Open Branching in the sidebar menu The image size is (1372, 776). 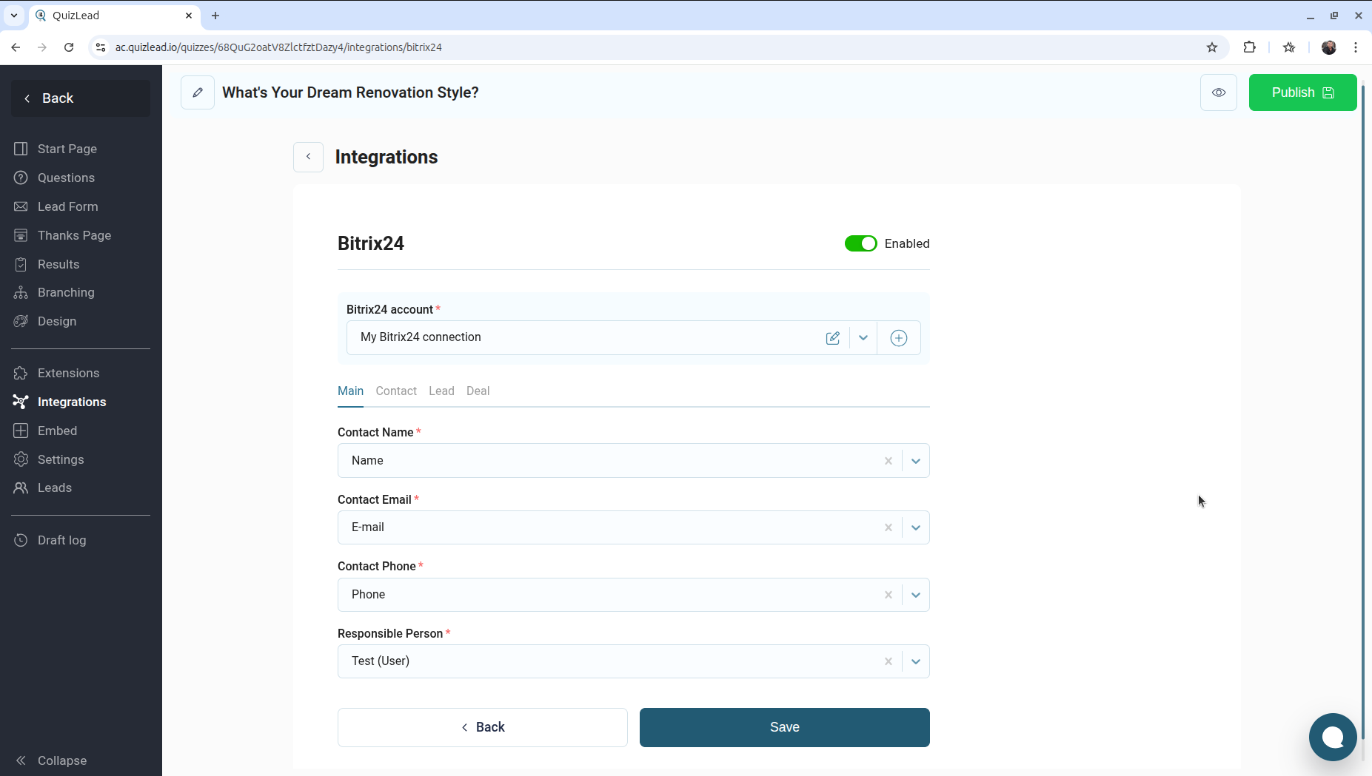coord(66,292)
